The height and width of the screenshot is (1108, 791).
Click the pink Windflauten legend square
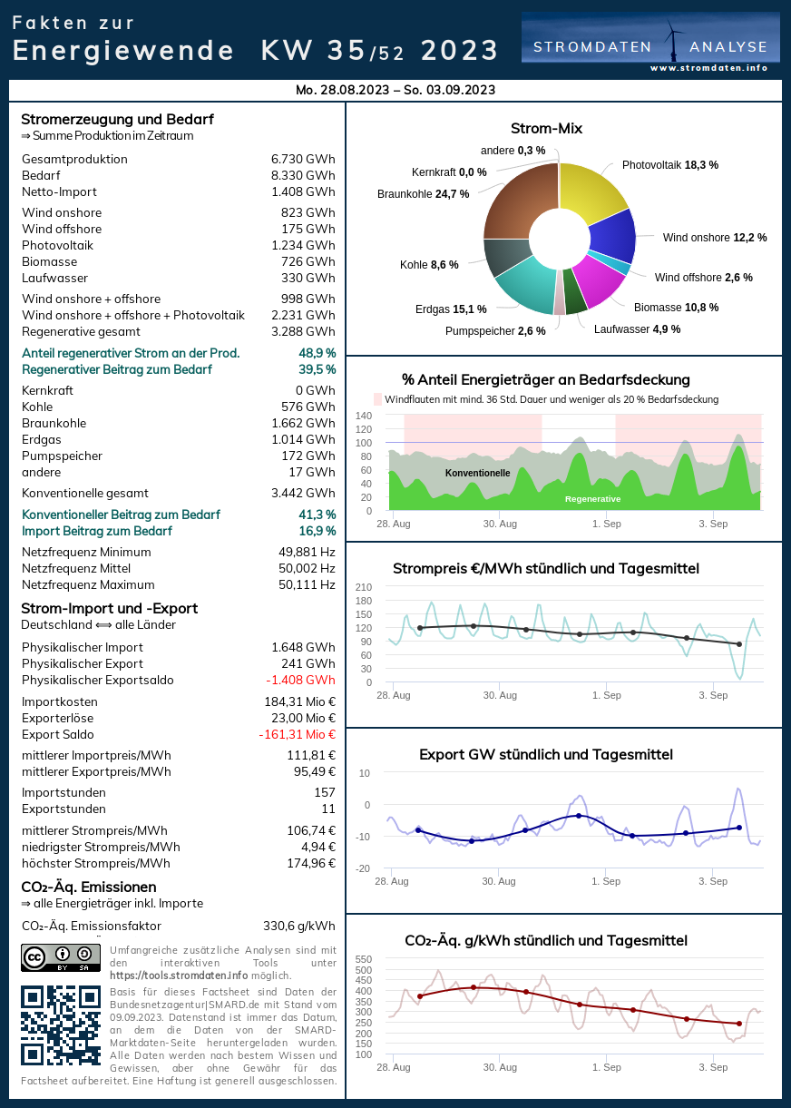(378, 399)
